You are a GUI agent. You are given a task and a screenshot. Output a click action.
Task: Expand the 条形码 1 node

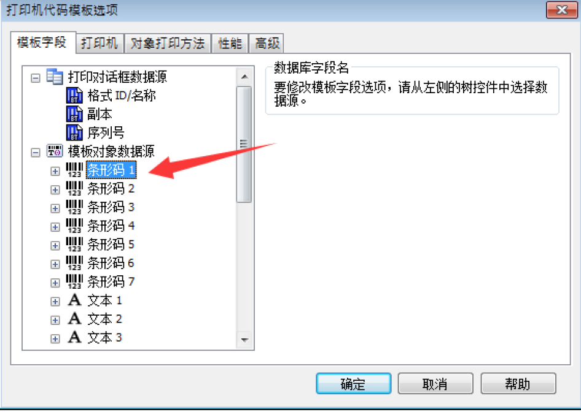(x=55, y=171)
